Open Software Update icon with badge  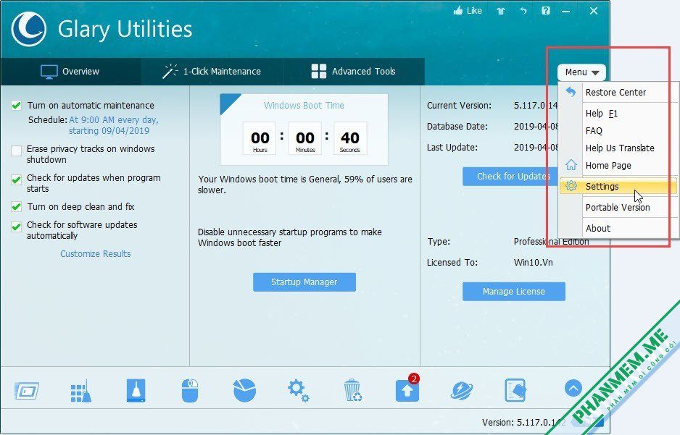point(407,389)
